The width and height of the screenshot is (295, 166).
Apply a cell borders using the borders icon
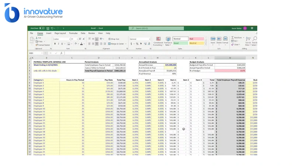pyautogui.click(x=69, y=44)
